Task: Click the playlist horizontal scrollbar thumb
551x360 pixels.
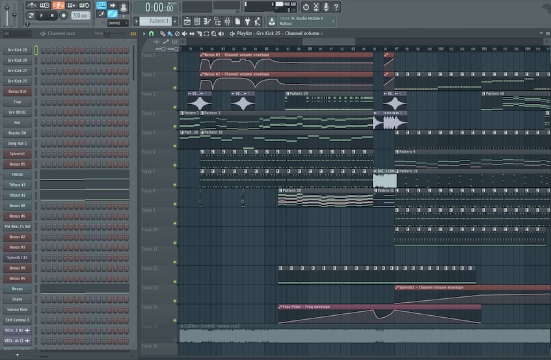Action: (x=329, y=42)
